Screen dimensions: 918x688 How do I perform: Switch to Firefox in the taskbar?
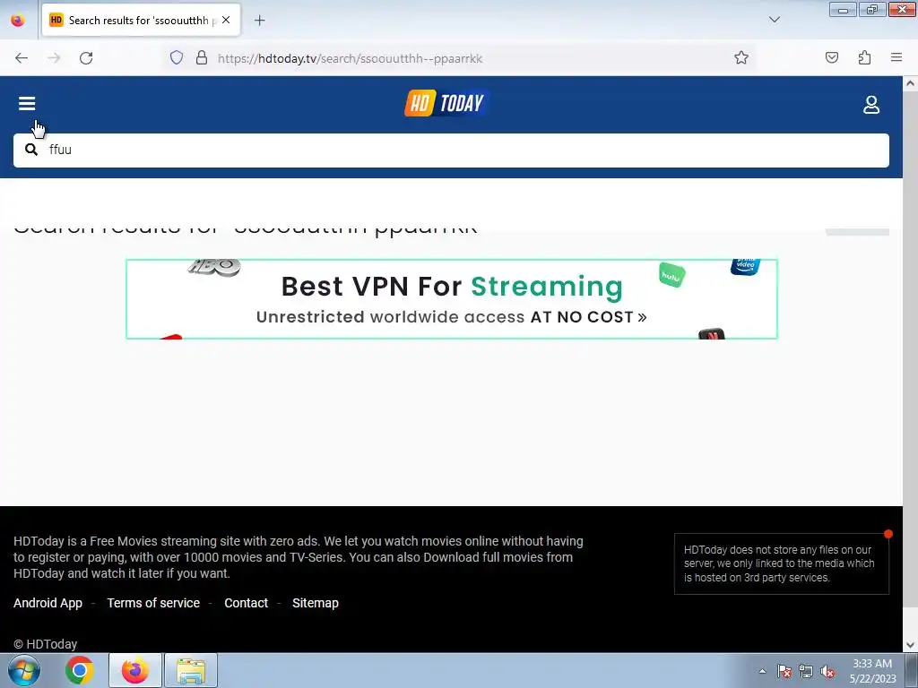pyautogui.click(x=135, y=670)
